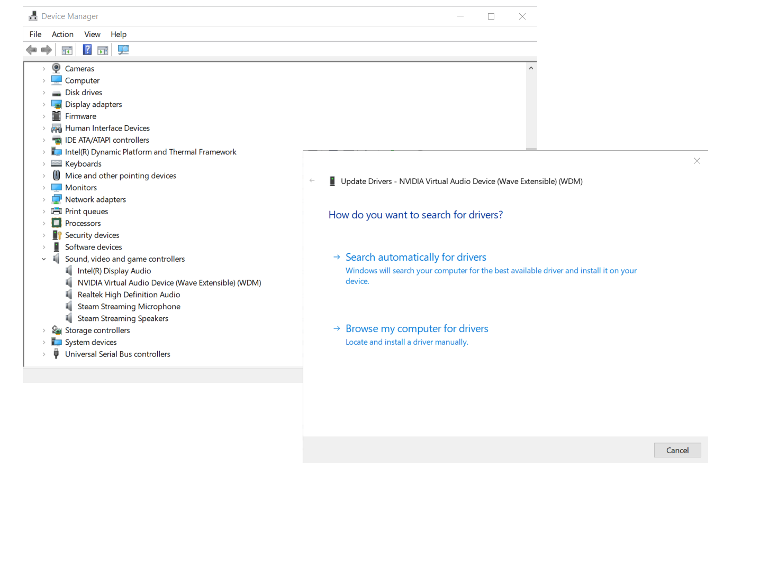Image resolution: width=778 pixels, height=570 pixels.
Task: Select the Print queues label
Action: click(x=86, y=212)
